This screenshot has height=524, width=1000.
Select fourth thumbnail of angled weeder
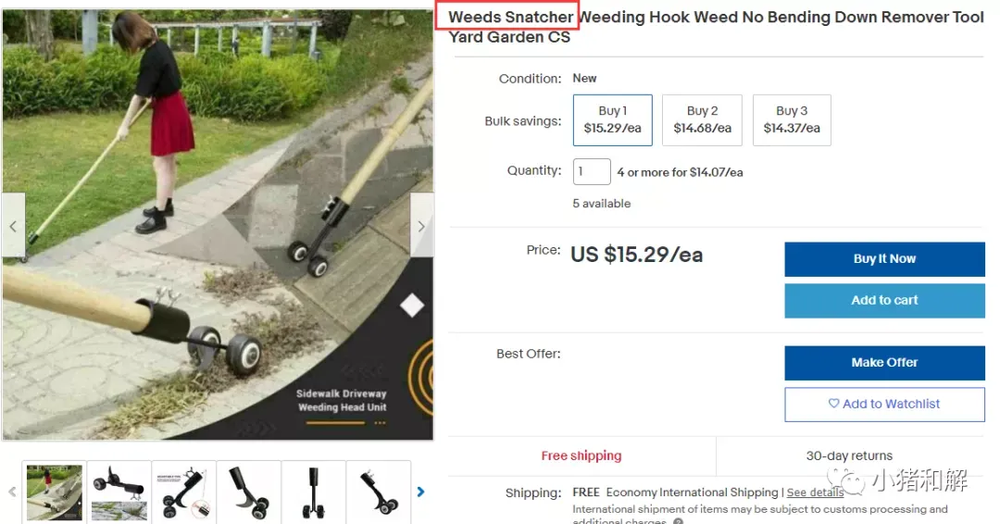click(249, 493)
